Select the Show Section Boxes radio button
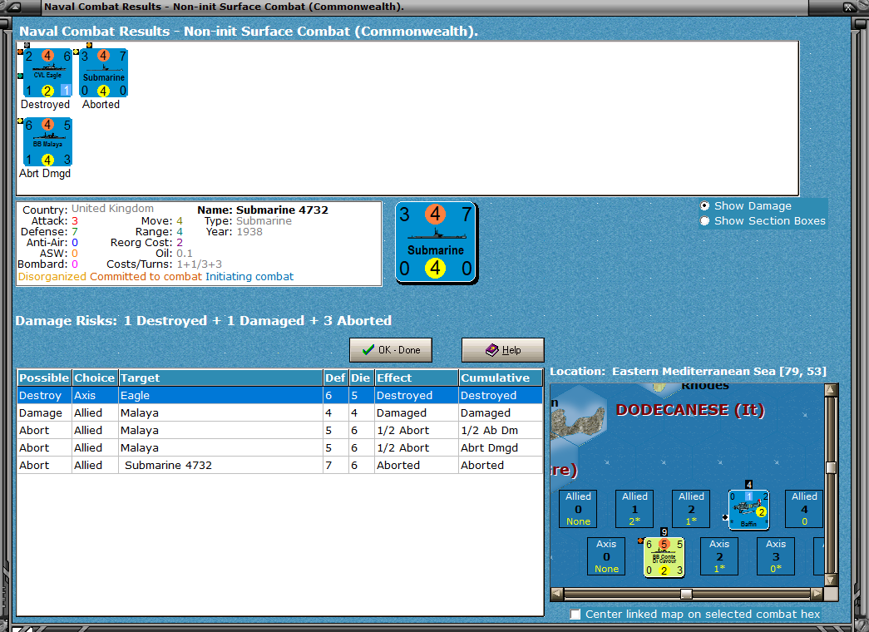 705,220
